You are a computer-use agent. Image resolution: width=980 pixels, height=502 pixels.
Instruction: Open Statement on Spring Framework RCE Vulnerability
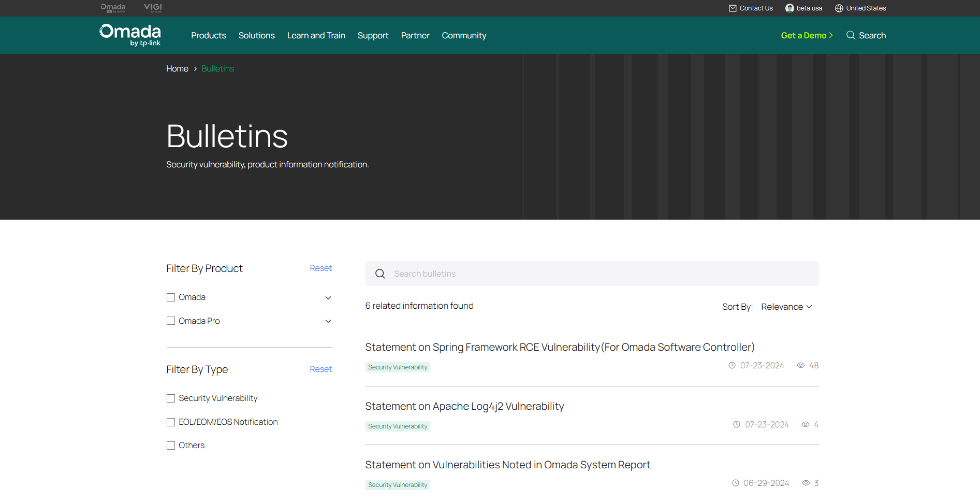(x=560, y=347)
